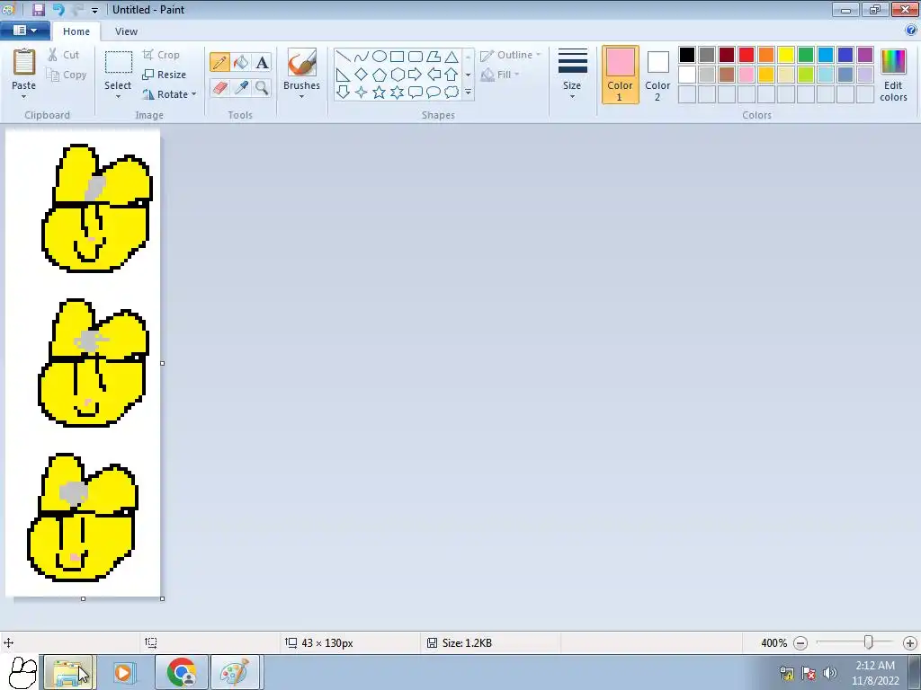The height and width of the screenshot is (690, 921).
Task: Choose the Rectangle shape
Action: tap(397, 57)
